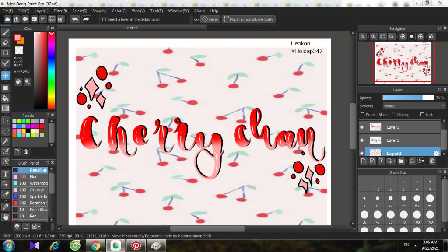Open Pinterest from the Windows taskbar
The image size is (448, 252).
pyautogui.click(x=136, y=246)
